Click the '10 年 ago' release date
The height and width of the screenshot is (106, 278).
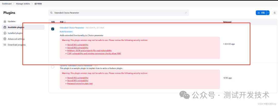pyautogui.click(x=228, y=78)
